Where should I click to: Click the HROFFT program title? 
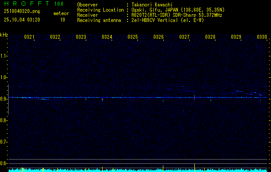[x=27, y=3]
